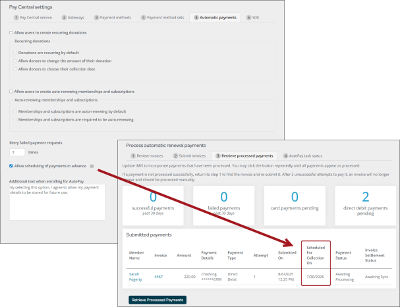Click Scheduled For Collection On header

[316, 255]
